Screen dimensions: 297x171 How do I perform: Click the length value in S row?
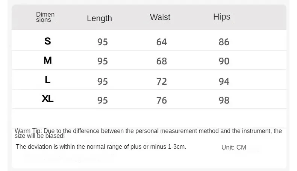[x=102, y=42]
